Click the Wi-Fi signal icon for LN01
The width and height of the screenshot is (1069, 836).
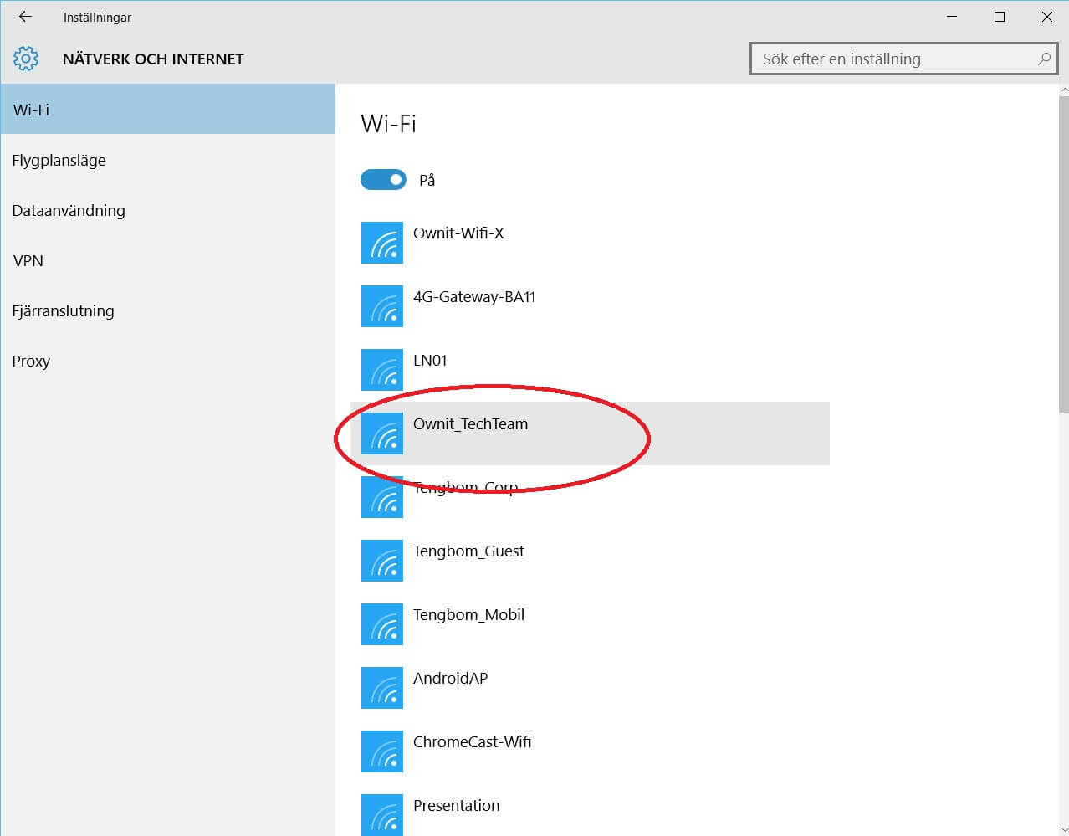[382, 370]
